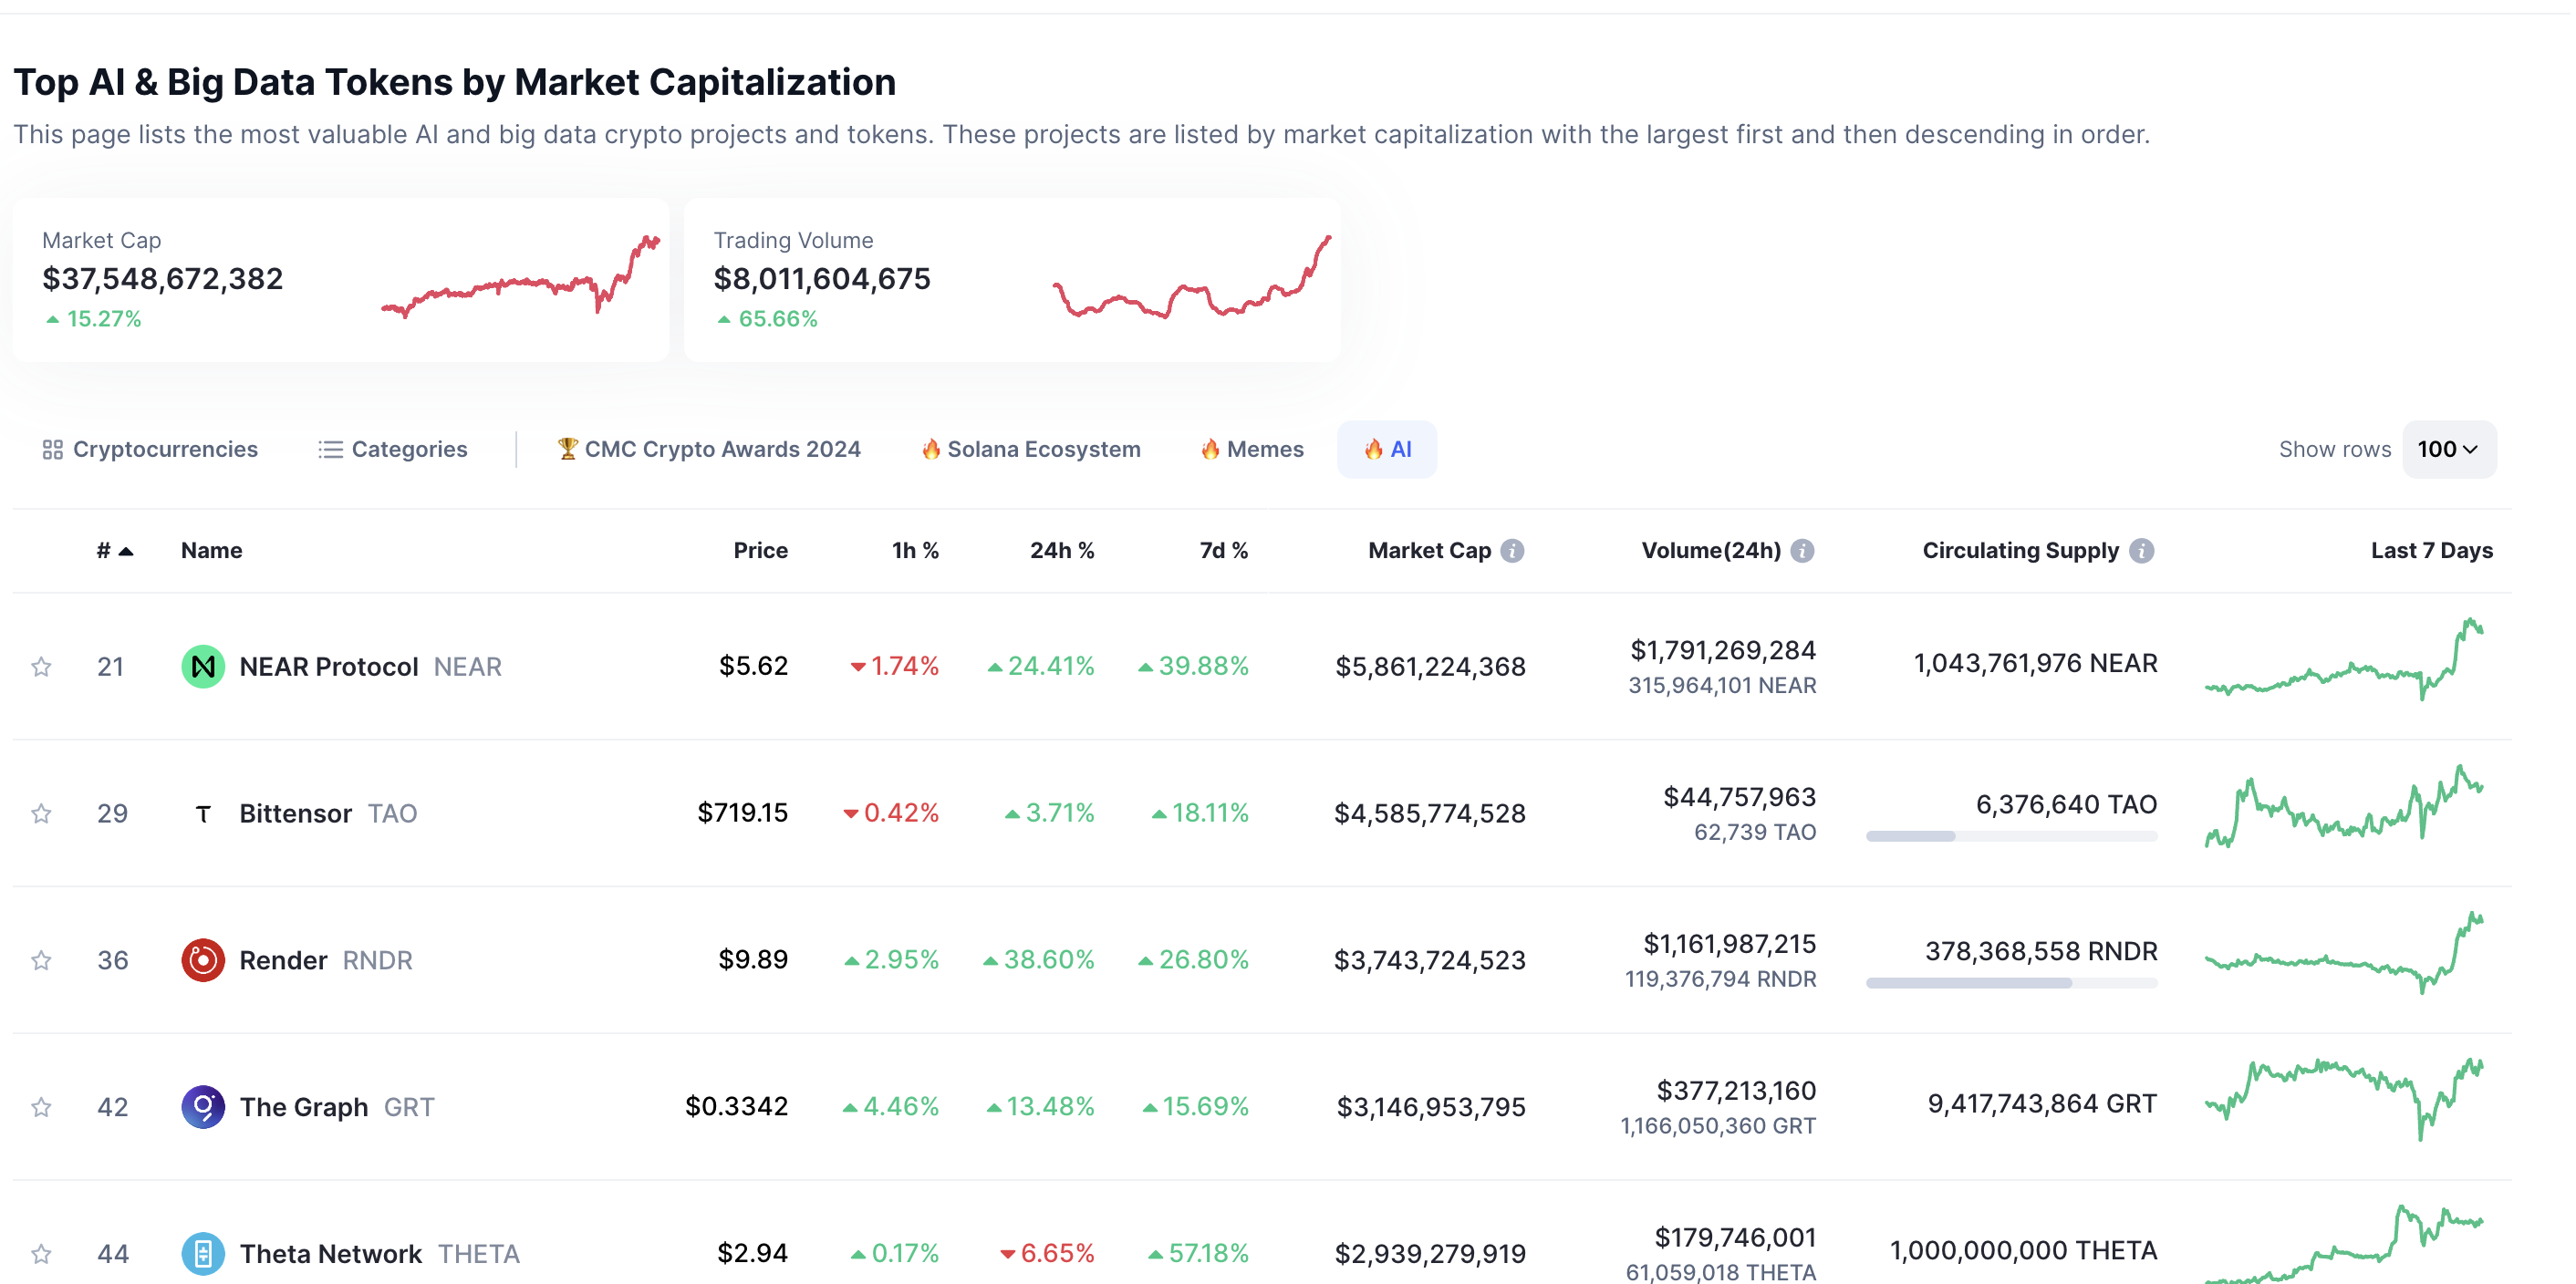Toggle watchlist star for NEAR Protocol
This screenshot has height=1284, width=2576.
pyautogui.click(x=41, y=666)
